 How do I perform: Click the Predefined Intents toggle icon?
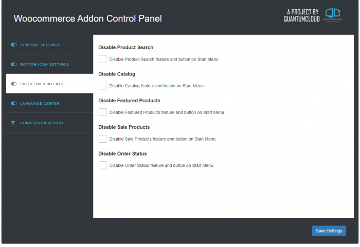pyautogui.click(x=14, y=84)
